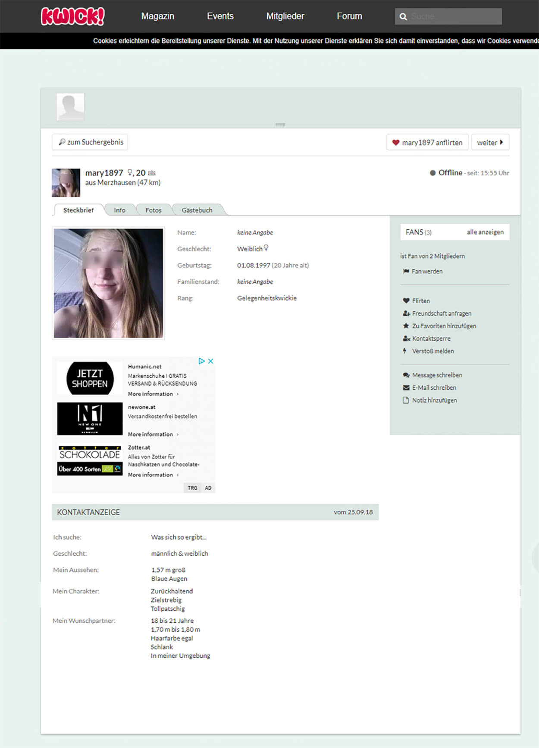This screenshot has width=539, height=748.
Task: Go back via zum Suchergebnis
Action: click(90, 142)
